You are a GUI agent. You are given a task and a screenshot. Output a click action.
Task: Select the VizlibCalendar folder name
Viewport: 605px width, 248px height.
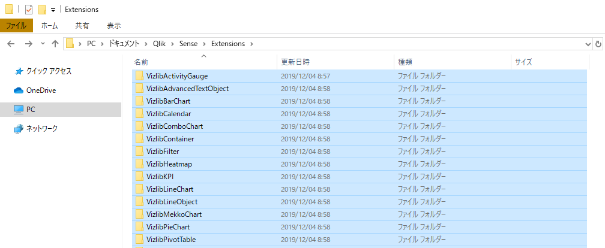click(169, 114)
